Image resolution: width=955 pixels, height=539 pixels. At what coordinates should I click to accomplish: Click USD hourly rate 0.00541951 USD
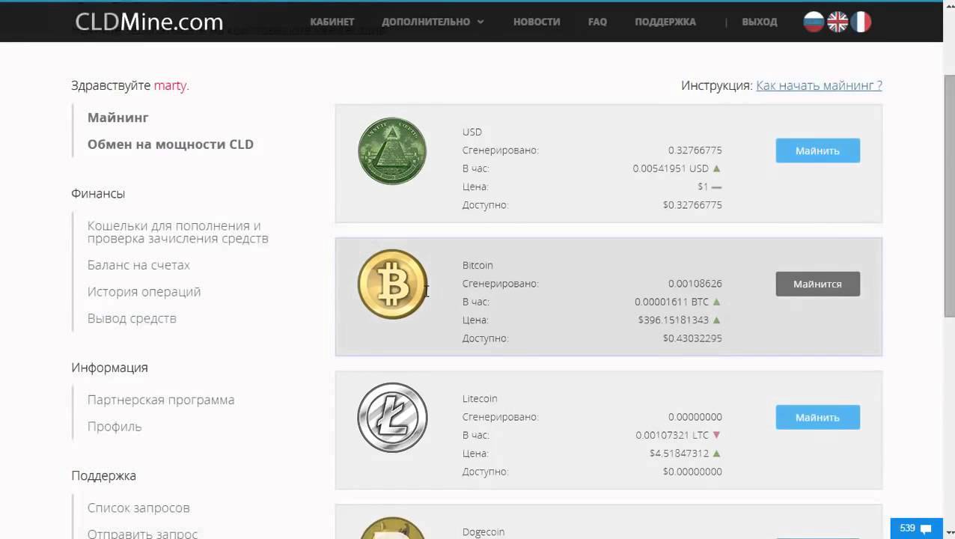(x=671, y=168)
